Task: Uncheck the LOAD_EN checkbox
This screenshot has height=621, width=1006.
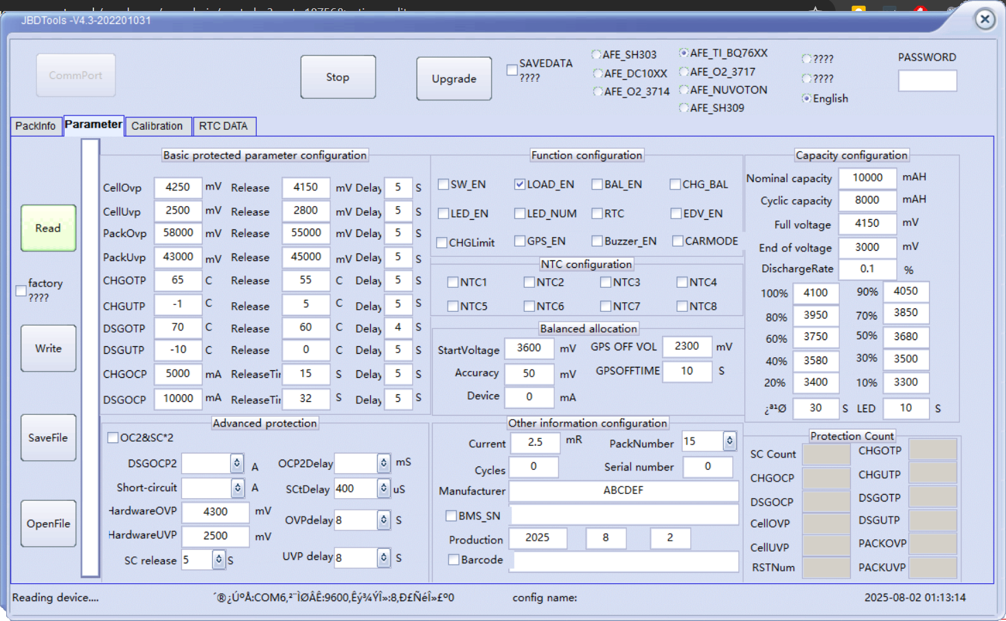Action: click(520, 184)
